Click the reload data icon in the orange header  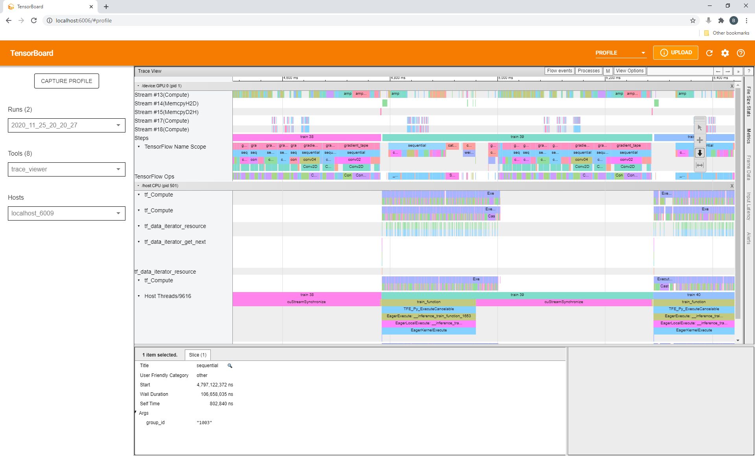pyautogui.click(x=709, y=53)
